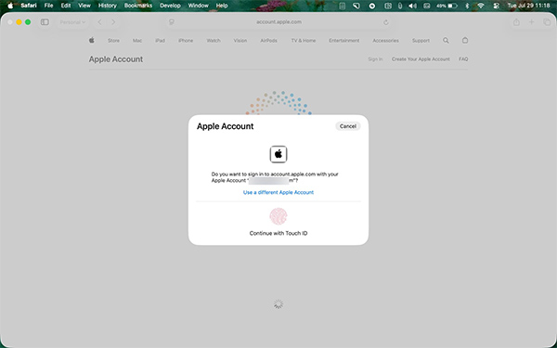Screen dimensions: 557x348
Task: Open the History menu
Action: click(x=108, y=6)
